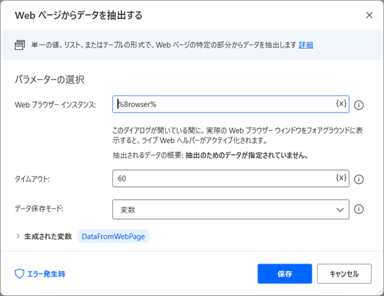
Task: Click the shield icon for エラー発生時
Action: pyautogui.click(x=20, y=274)
